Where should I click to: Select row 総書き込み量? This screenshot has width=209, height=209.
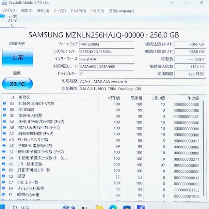(x=101, y=195)
